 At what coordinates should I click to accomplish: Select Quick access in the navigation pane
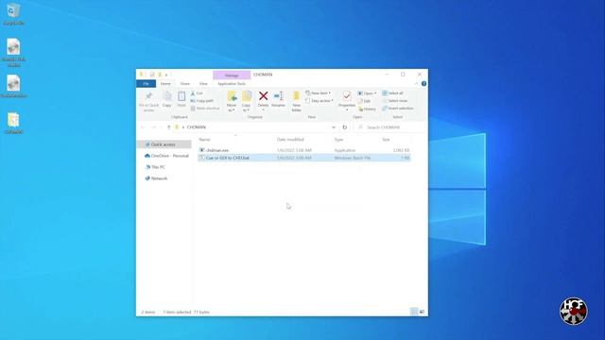pos(164,144)
